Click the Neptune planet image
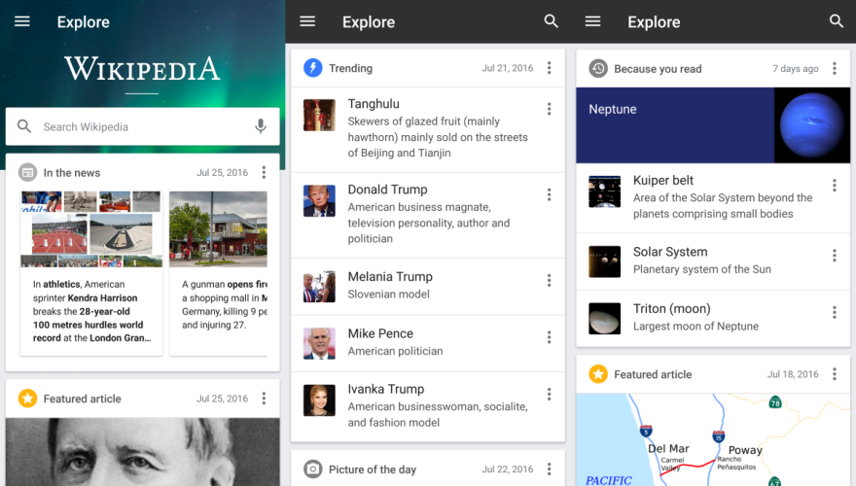This screenshot has height=486, width=856. (812, 125)
